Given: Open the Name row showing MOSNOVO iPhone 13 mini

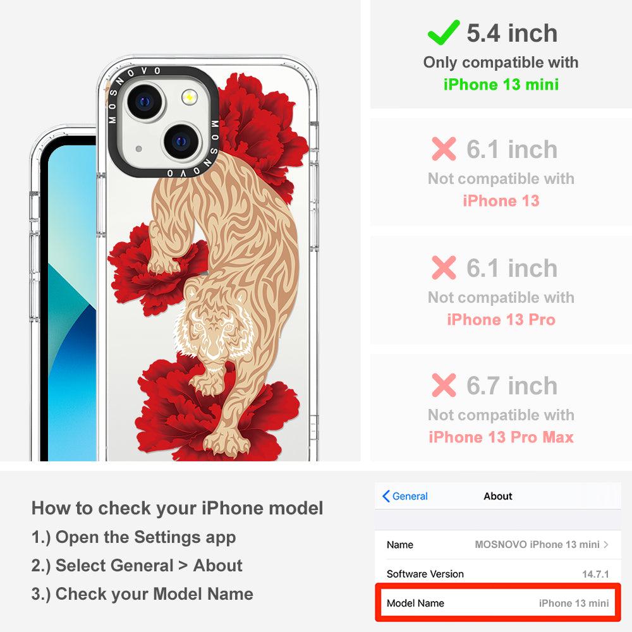Looking at the screenshot, I should pos(498,545).
